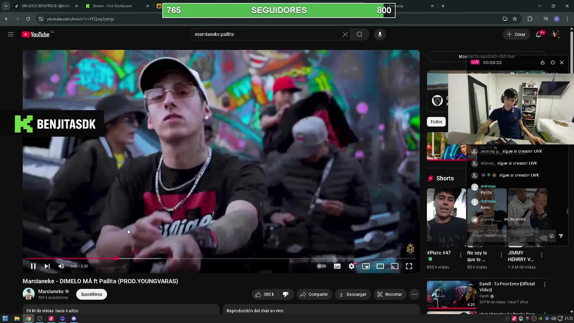Like the video with 380 k

point(265,294)
